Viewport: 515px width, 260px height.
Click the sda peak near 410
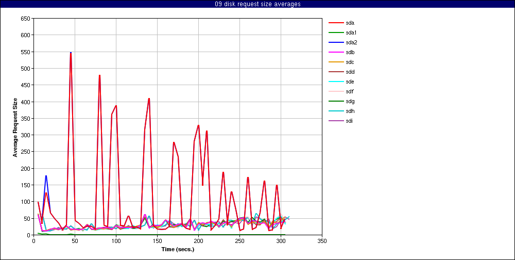tap(149, 99)
